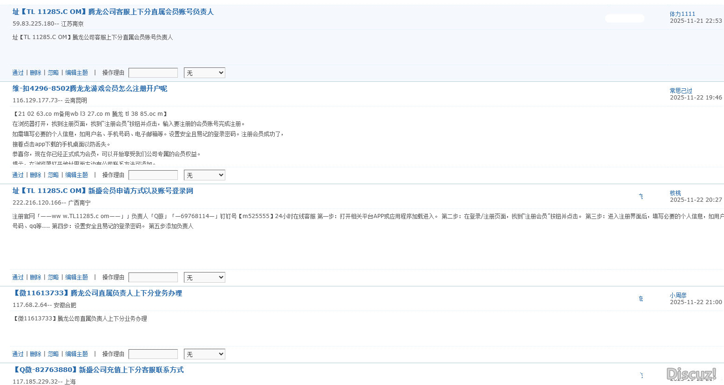Image resolution: width=724 pixels, height=385 pixels.
Task: Click the 操作理由 text box on 核桃's post
Action: click(153, 277)
